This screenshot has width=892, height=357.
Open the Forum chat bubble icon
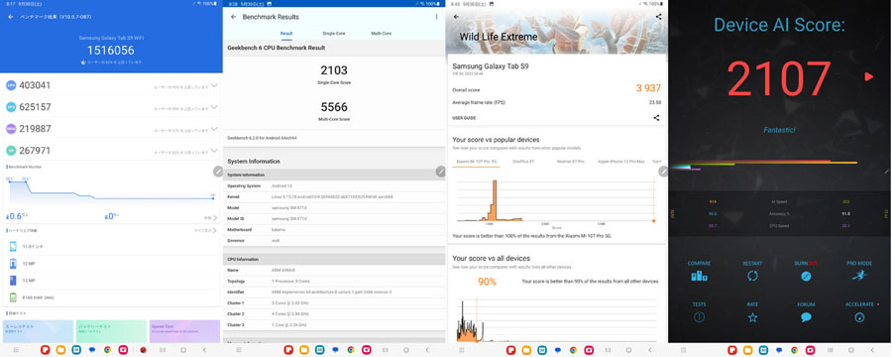(806, 317)
